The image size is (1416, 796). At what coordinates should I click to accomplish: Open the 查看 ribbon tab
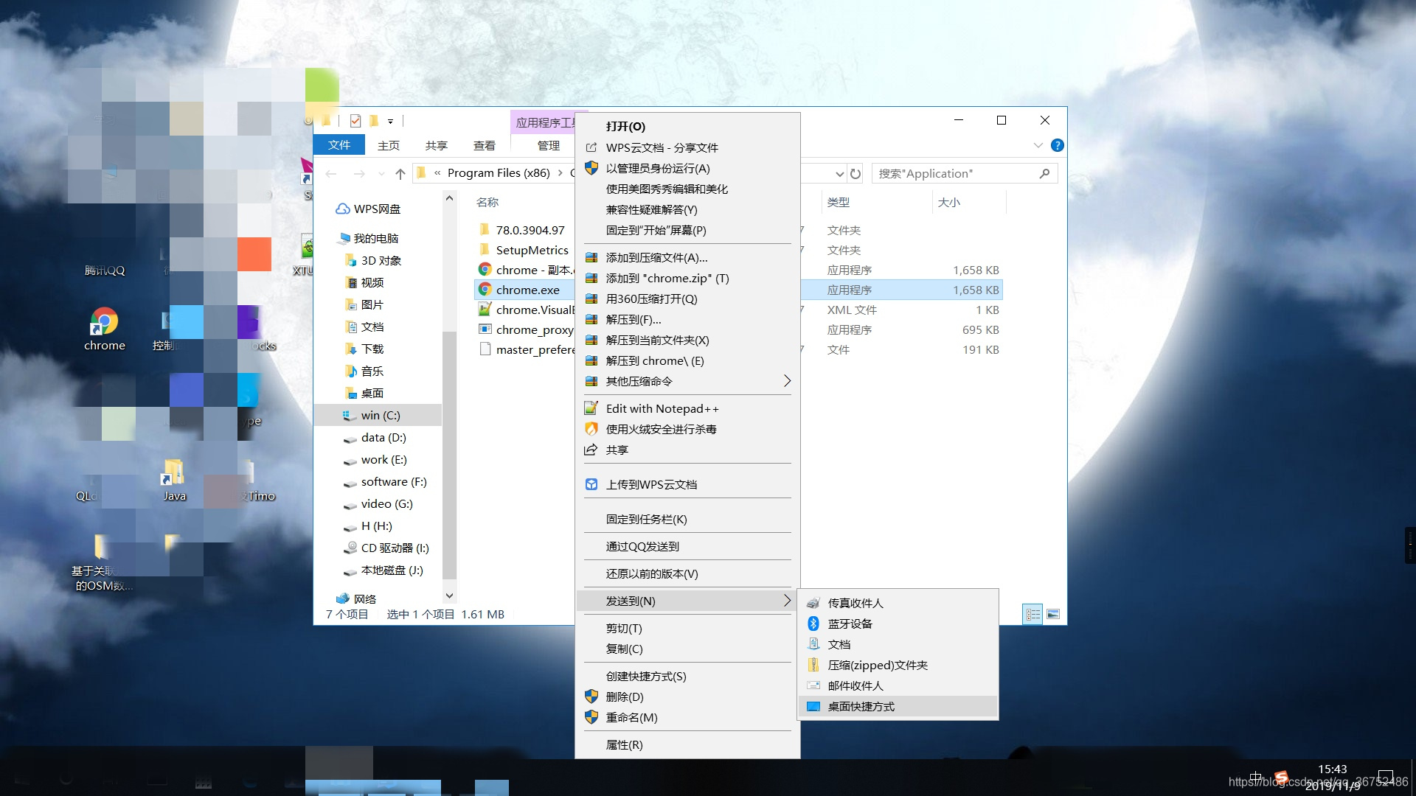484,145
